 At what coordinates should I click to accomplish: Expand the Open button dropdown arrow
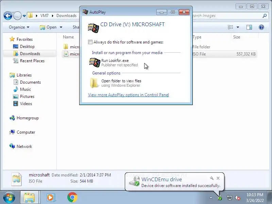61,27
